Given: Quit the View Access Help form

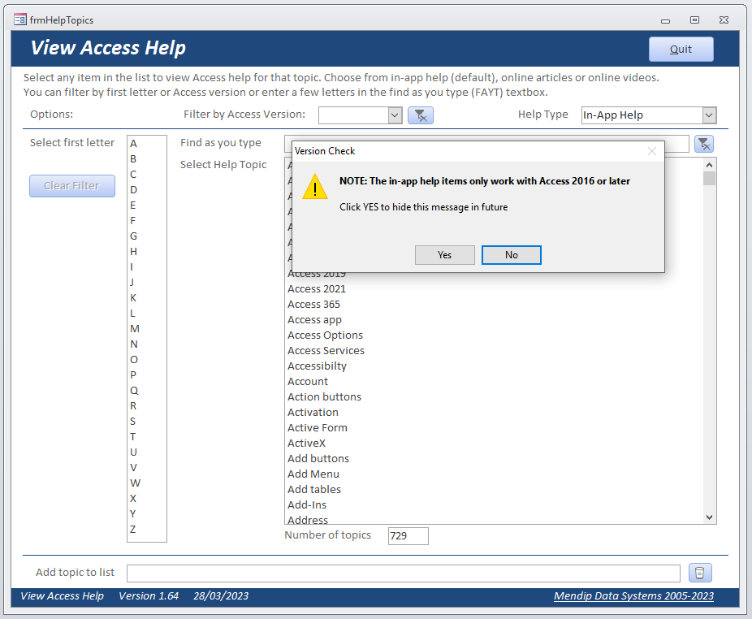Looking at the screenshot, I should (x=681, y=49).
